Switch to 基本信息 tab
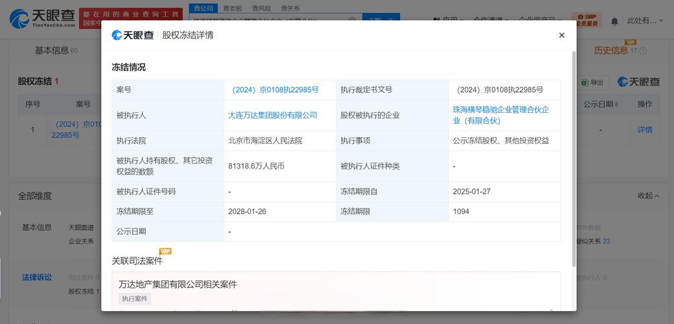 pyautogui.click(x=56, y=51)
